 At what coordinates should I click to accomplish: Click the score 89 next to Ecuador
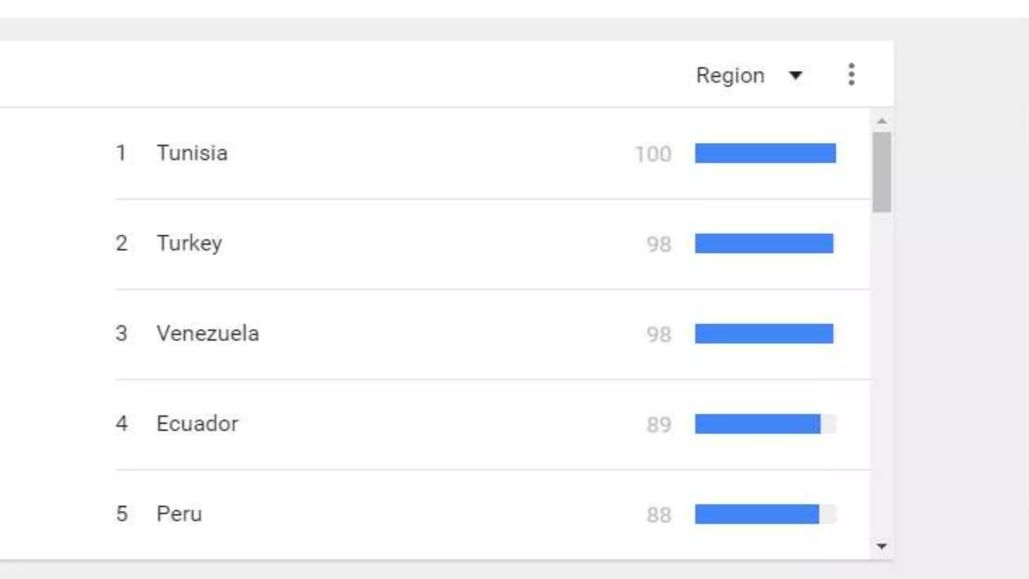659,425
